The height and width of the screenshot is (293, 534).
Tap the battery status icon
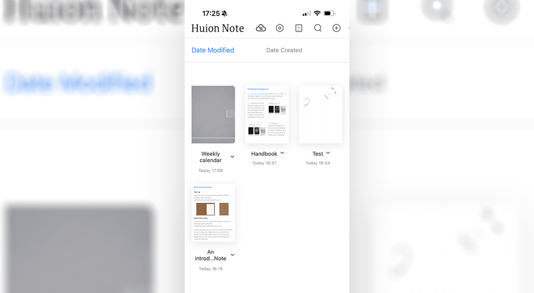330,13
